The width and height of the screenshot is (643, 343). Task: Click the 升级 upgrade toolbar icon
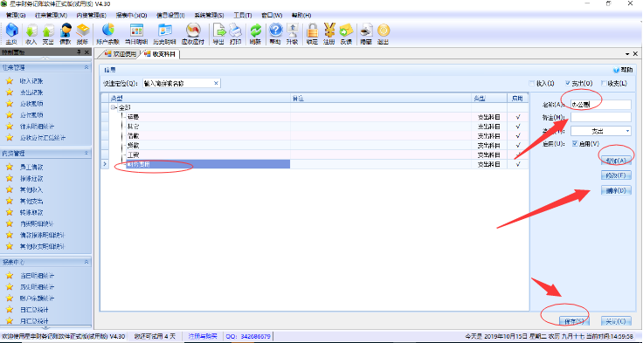click(293, 34)
